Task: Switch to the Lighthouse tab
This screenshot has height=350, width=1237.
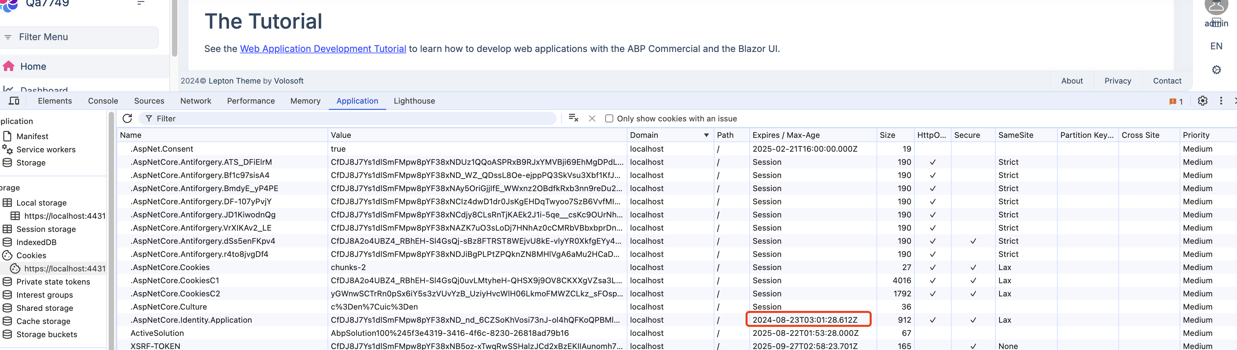Action: pyautogui.click(x=414, y=101)
